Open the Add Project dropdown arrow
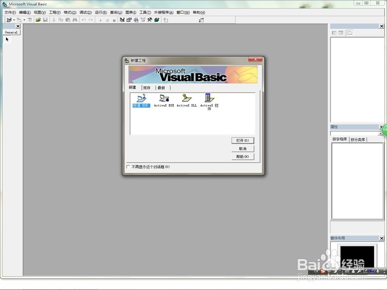387x290 pixels. (x=14, y=20)
